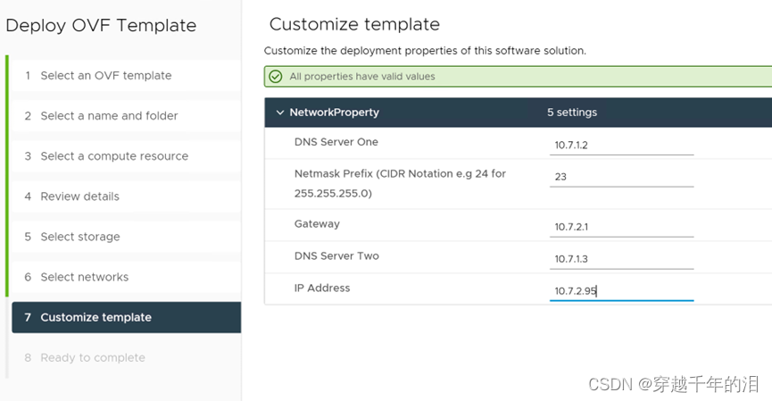Click the disabled step 8 Ready to complete

point(126,357)
